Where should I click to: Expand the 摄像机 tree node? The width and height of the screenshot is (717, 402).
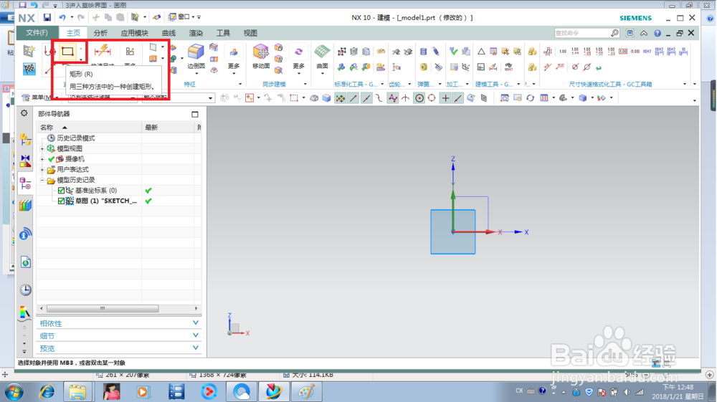pos(42,159)
